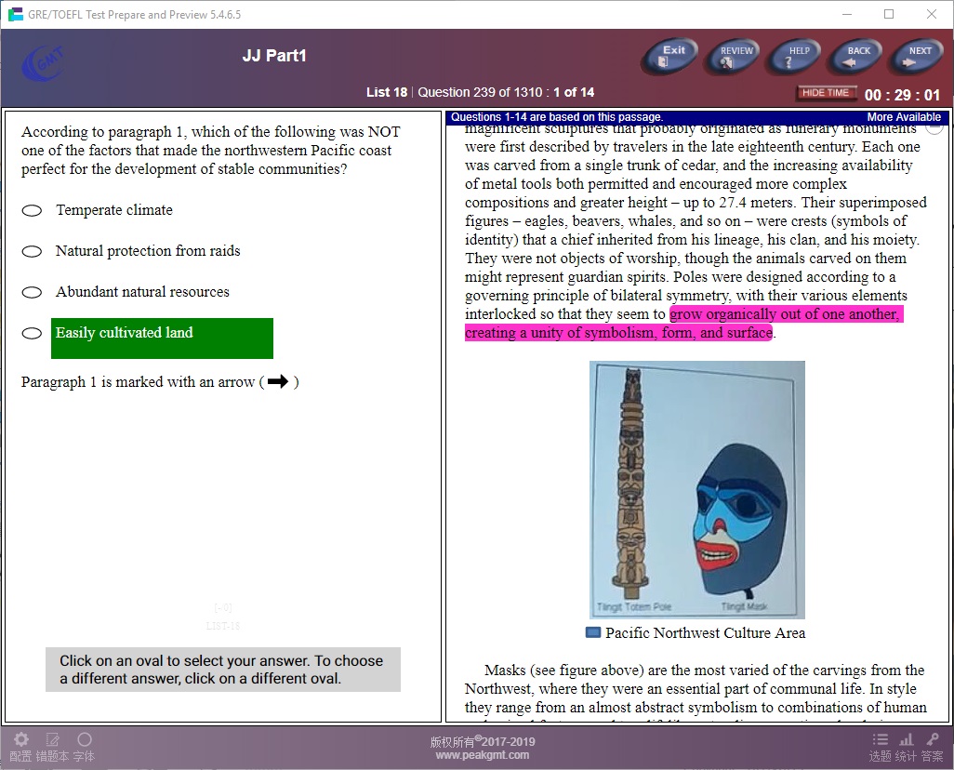Select Abundant natural resources oval
The width and height of the screenshot is (954, 770).
pyautogui.click(x=32, y=292)
